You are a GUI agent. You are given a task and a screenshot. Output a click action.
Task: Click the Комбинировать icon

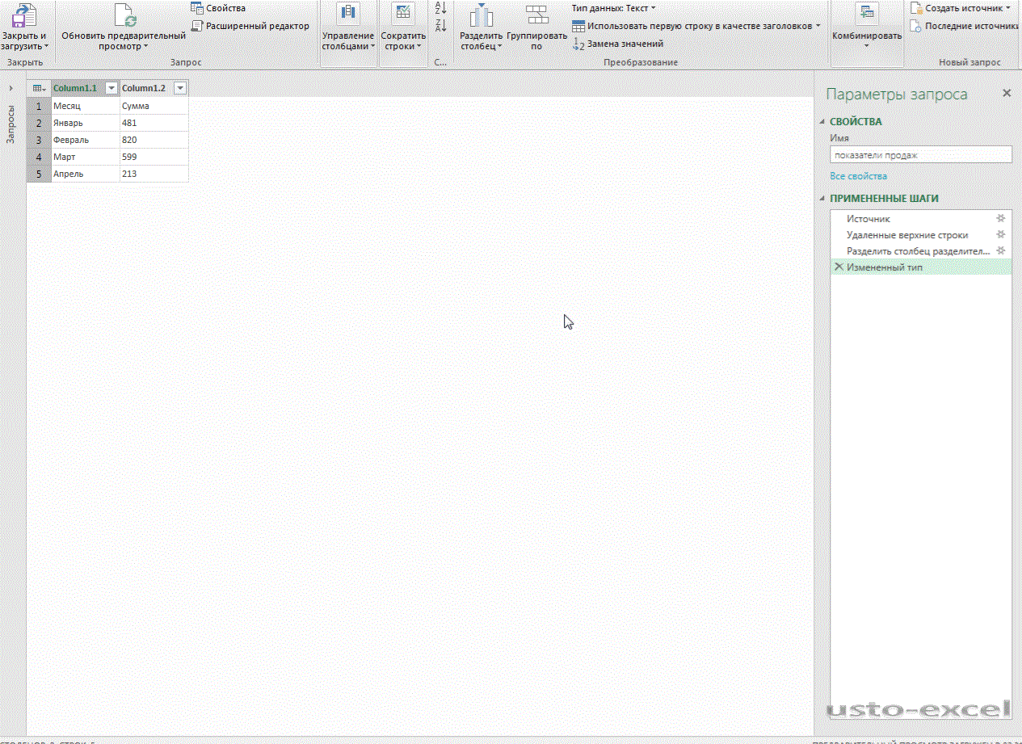[867, 13]
